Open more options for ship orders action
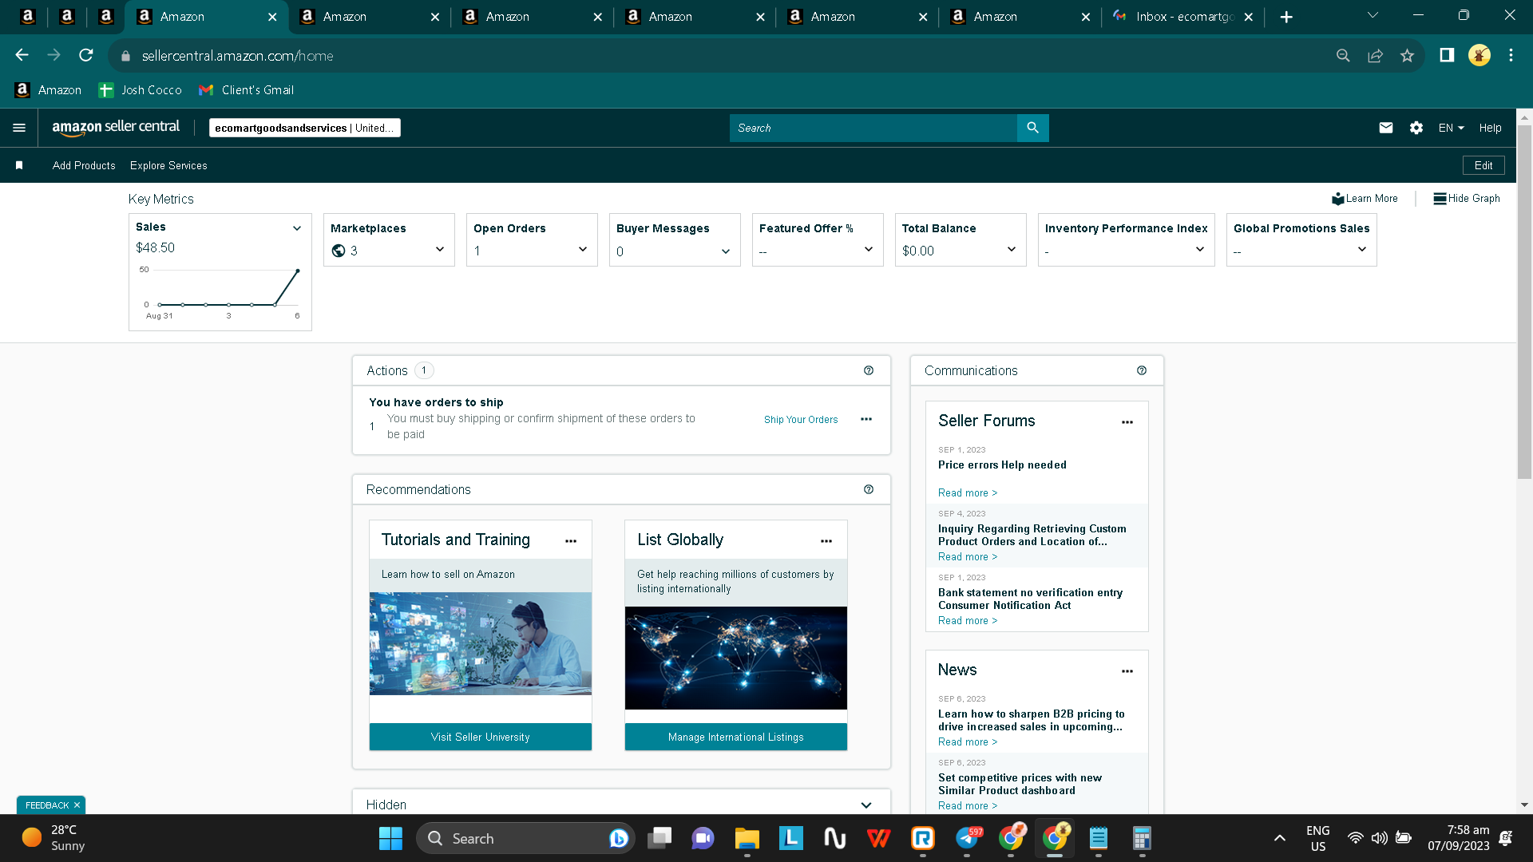 coord(866,419)
